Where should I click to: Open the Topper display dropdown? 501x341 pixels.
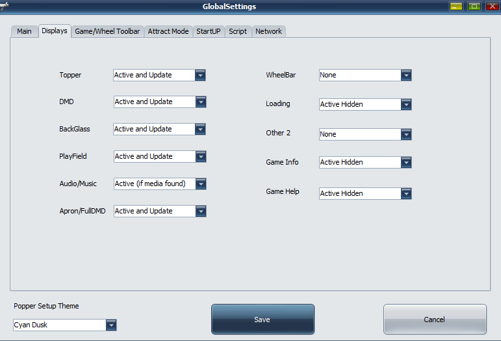point(201,75)
